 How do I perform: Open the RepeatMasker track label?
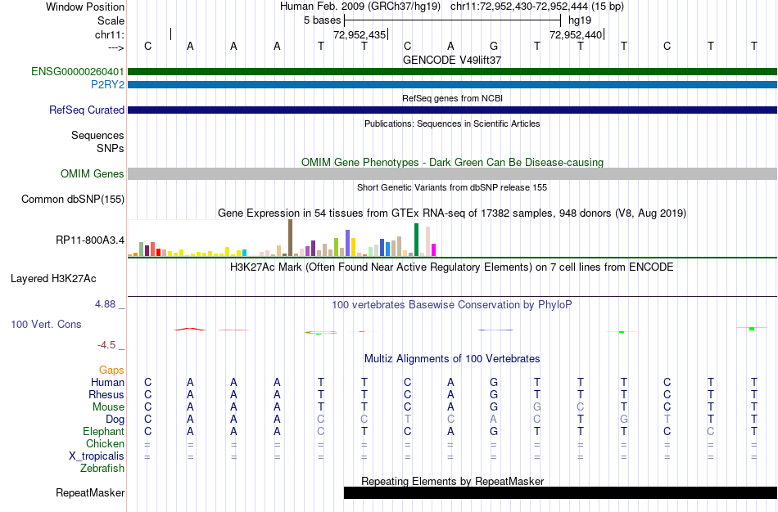click(90, 492)
